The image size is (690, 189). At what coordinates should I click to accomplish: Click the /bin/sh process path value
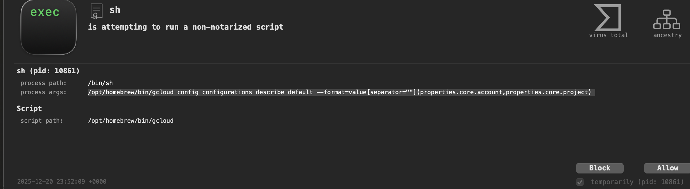click(x=100, y=83)
